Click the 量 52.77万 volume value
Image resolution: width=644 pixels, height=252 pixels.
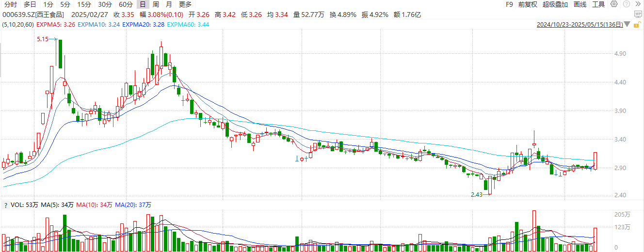point(309,15)
